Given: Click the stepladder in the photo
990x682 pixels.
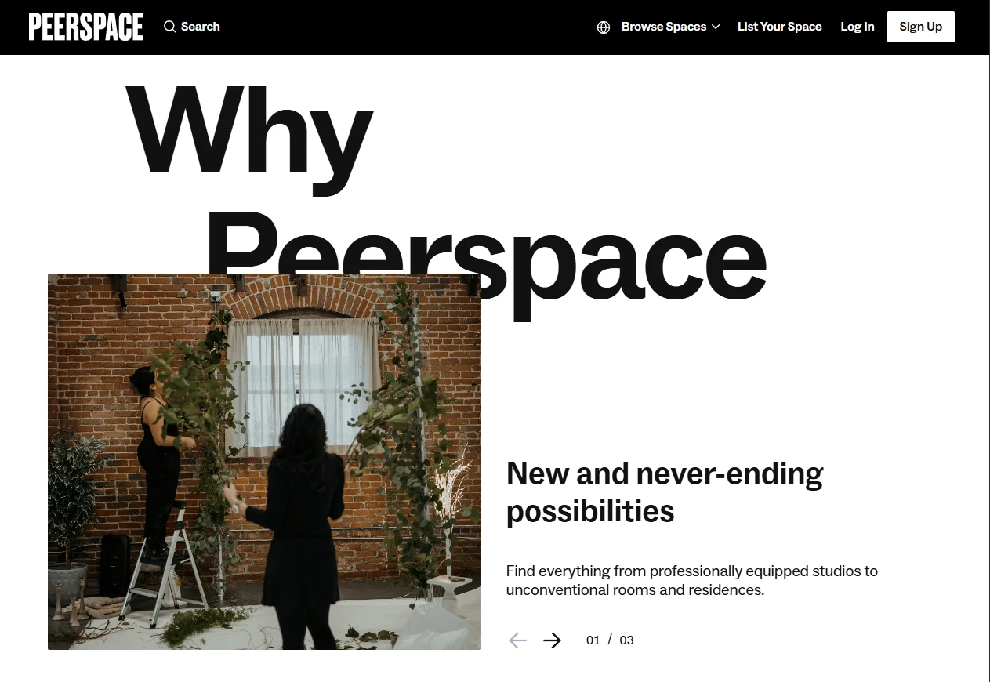Looking at the screenshot, I should pos(165,566).
